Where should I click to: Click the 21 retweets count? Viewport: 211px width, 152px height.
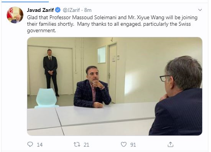86,145
